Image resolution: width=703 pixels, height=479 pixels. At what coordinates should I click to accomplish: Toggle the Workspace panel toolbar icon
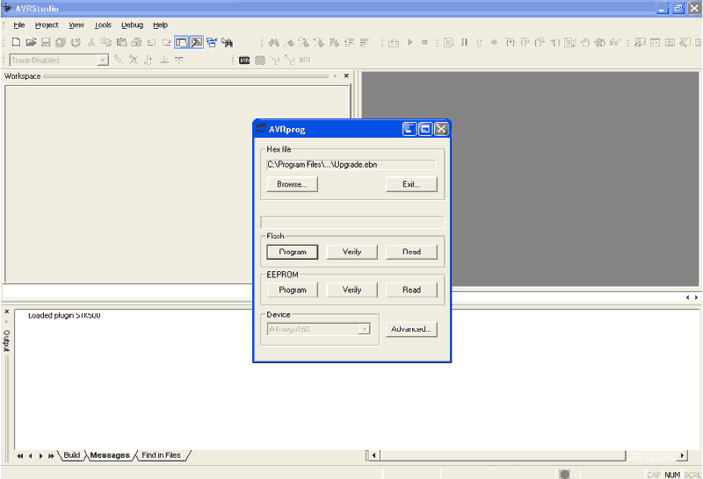[x=182, y=42]
